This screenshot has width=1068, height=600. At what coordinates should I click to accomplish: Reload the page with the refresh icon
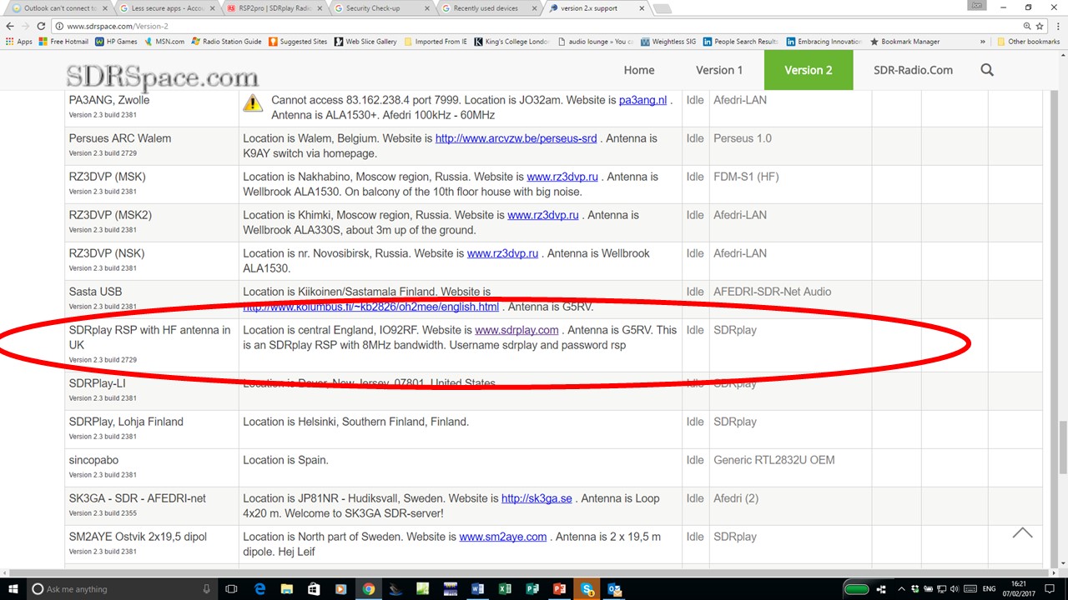pos(43,26)
